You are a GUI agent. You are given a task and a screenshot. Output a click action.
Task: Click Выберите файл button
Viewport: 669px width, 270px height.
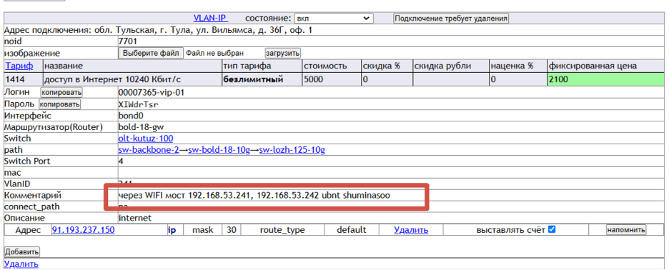coord(151,54)
